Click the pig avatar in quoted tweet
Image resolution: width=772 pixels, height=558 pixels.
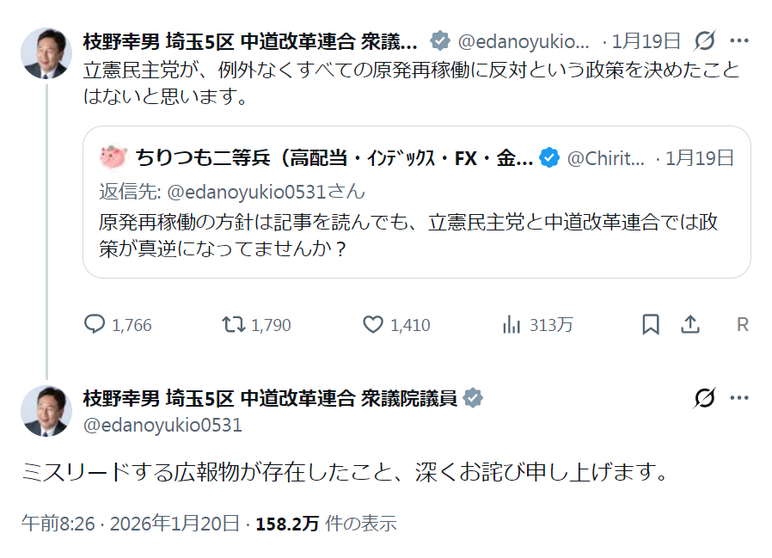click(113, 157)
